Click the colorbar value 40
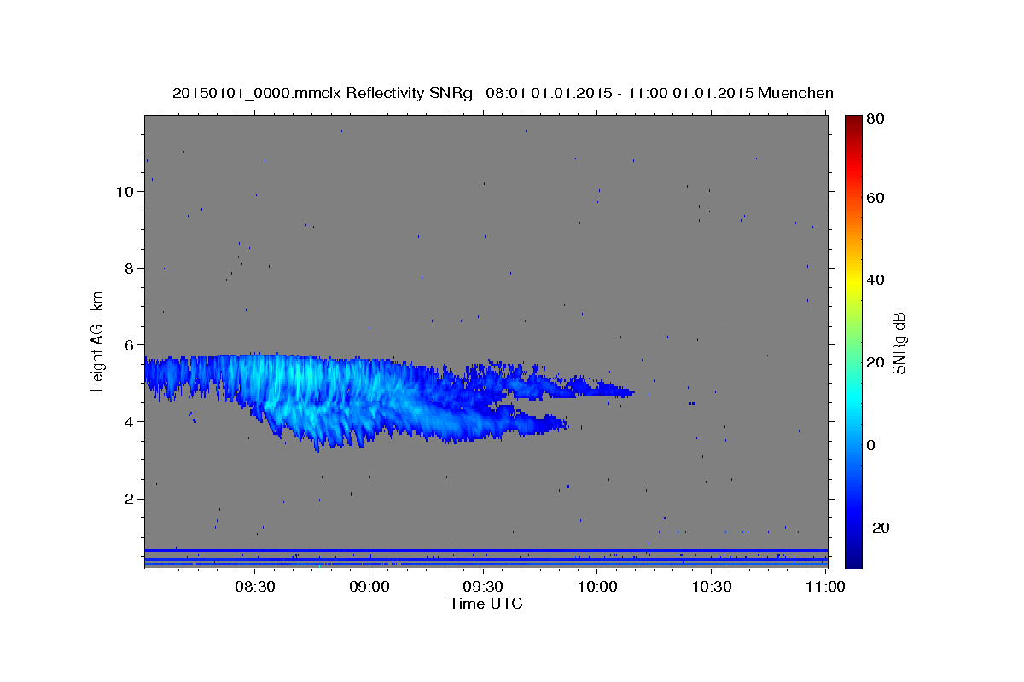1024x682 pixels. coord(875,280)
